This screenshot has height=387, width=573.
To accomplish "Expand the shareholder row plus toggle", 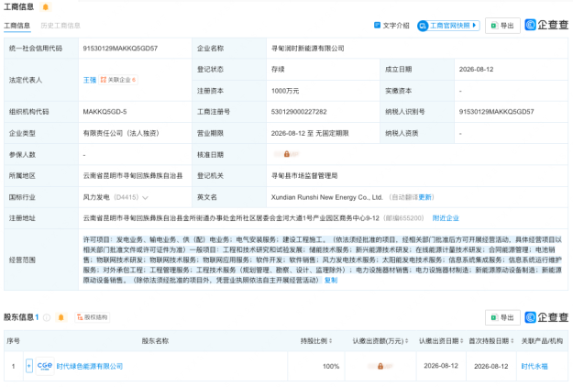I will click(29, 366).
